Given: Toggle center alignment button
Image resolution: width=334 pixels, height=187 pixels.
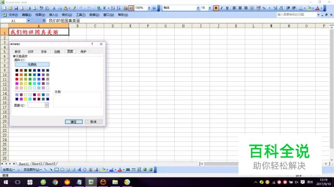Looking at the screenshot, I should [240, 8].
